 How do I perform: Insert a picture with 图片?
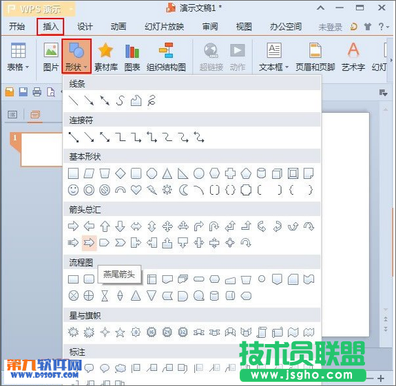pyautogui.click(x=51, y=57)
